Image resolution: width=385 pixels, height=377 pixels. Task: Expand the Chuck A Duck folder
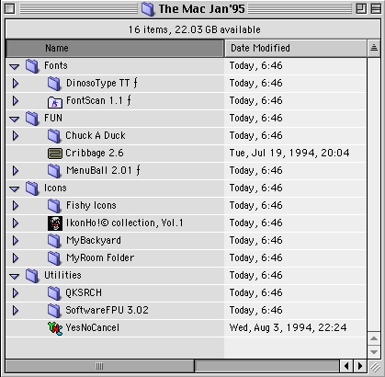16,136
